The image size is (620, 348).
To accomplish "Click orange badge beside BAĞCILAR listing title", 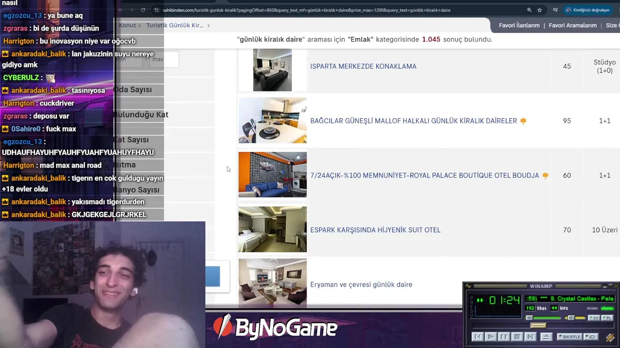I will coord(523,121).
